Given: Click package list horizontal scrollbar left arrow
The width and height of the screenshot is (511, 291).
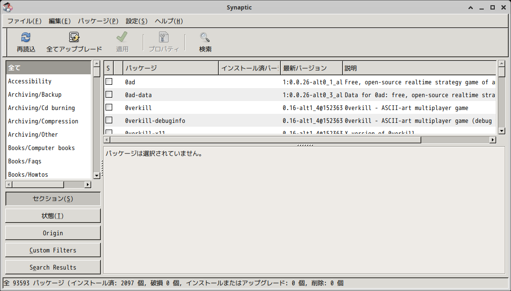Looking at the screenshot, I should click(x=107, y=140).
